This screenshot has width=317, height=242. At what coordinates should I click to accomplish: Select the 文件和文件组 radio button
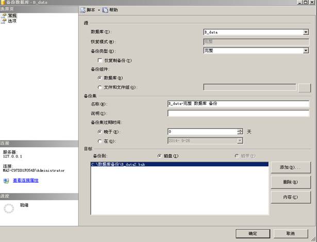point(99,87)
